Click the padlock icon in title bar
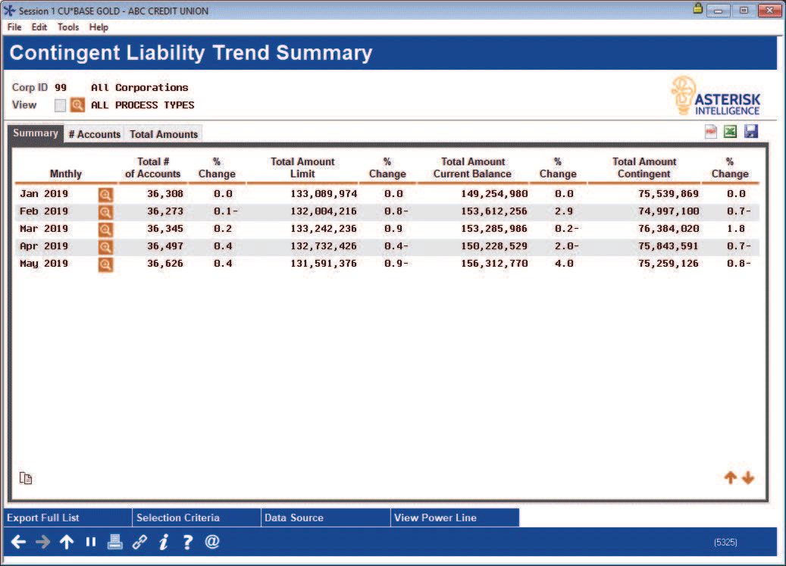Viewport: 786px width, 566px height. pos(697,8)
